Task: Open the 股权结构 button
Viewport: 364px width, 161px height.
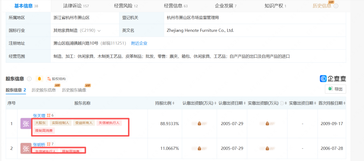Action: pyautogui.click(x=57, y=79)
